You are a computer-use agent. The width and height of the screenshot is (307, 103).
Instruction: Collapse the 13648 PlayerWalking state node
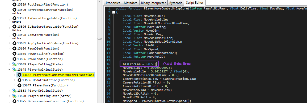[9, 70]
